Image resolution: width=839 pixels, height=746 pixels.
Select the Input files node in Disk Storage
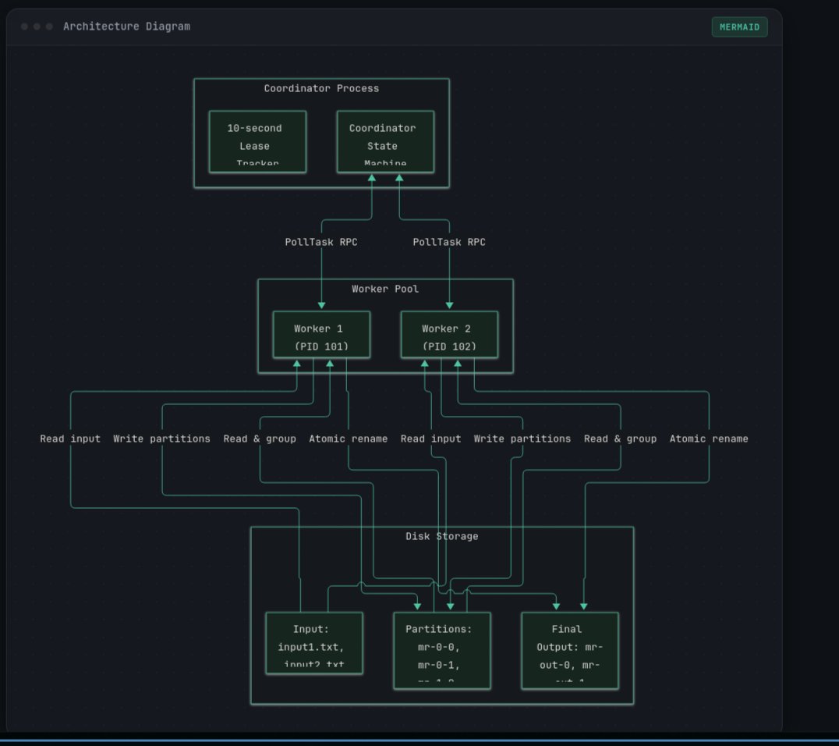click(314, 643)
